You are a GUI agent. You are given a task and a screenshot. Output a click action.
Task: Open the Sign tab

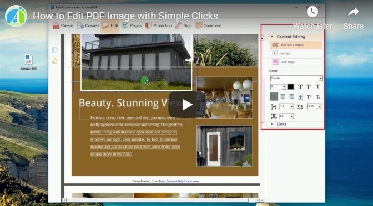coord(183,25)
